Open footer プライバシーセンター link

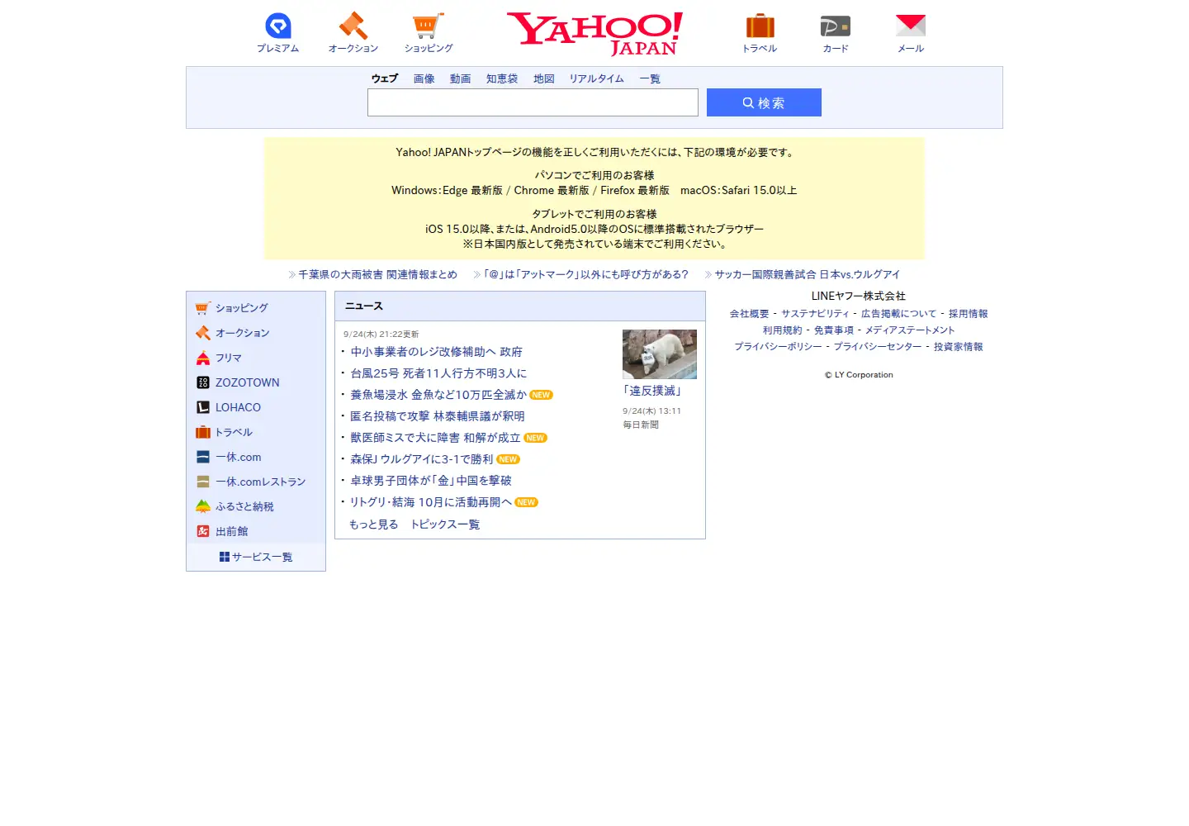coord(878,347)
